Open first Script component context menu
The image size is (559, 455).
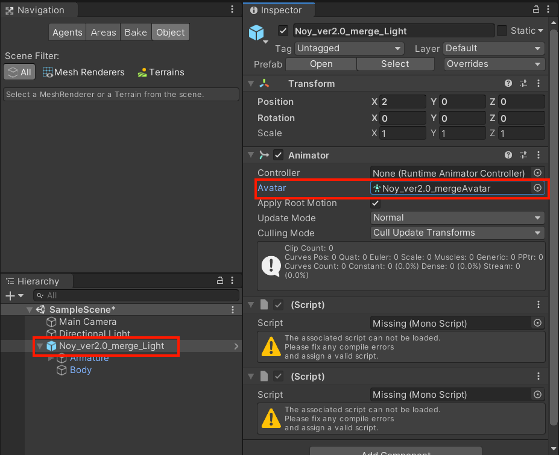click(x=538, y=304)
